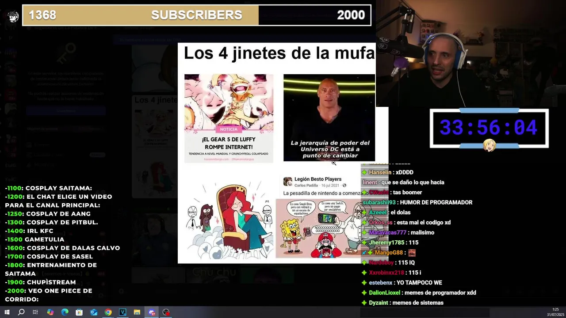The height and width of the screenshot is (318, 566).
Task: Click subscriber badge beside estebenx
Action: [x=364, y=283]
